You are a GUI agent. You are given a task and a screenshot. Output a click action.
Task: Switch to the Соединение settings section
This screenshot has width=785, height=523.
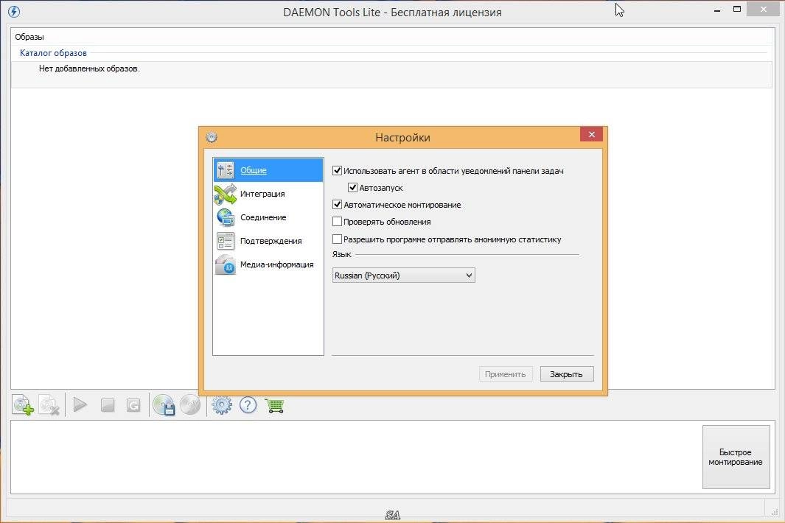click(x=268, y=217)
